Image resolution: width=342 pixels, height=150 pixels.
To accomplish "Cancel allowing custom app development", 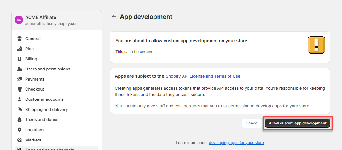I will (x=252, y=123).
